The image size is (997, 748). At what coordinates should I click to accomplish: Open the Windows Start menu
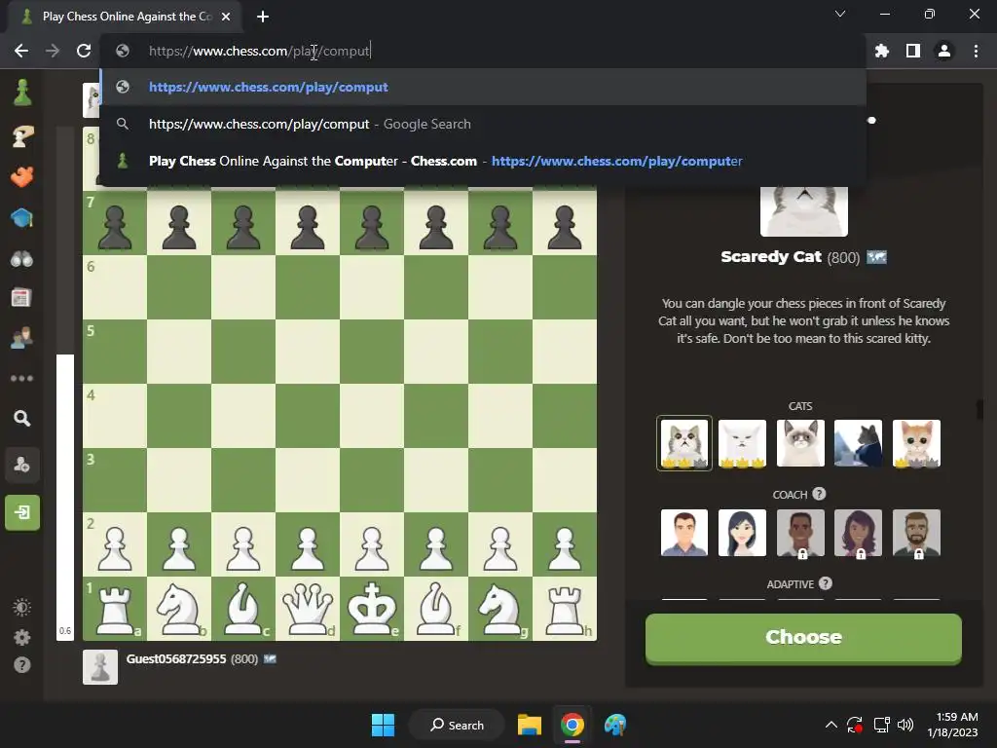click(383, 725)
